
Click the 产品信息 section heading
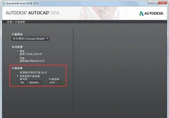pos(17,68)
